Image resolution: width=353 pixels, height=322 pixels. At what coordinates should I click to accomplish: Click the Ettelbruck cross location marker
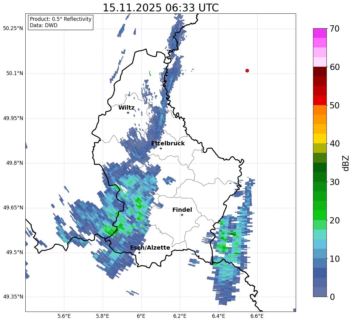tap(161, 148)
